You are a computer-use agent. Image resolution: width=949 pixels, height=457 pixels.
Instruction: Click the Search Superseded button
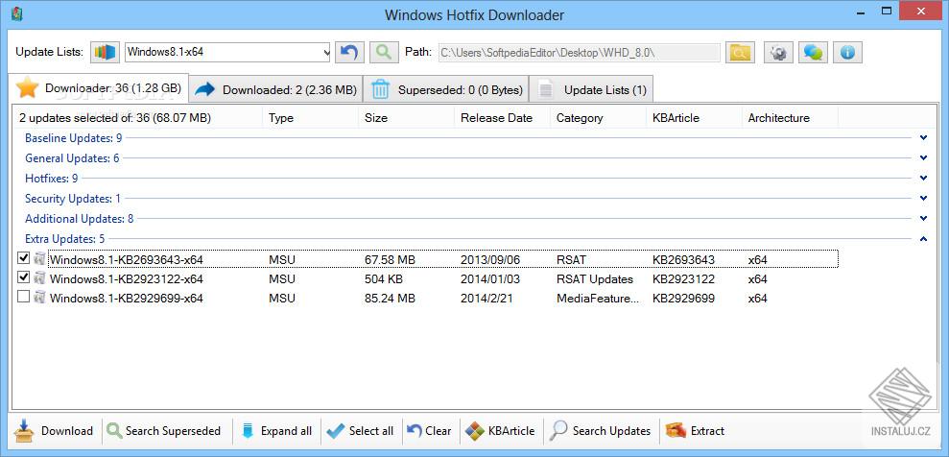(164, 431)
